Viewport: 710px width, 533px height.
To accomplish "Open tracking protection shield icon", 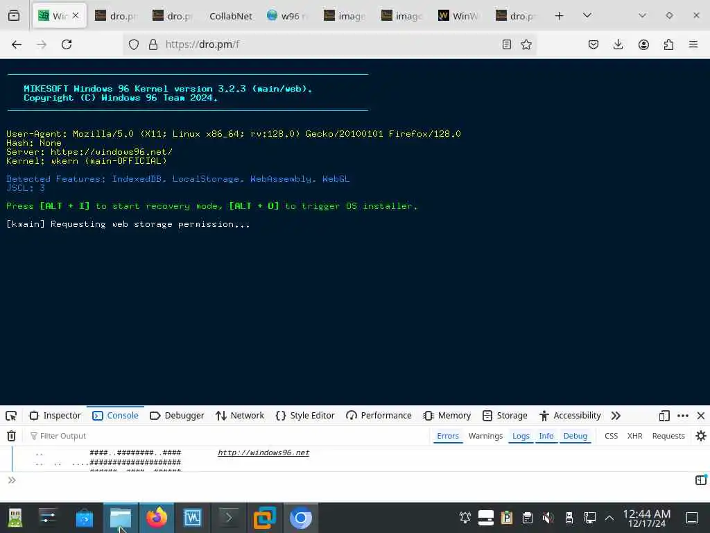I will tap(134, 44).
